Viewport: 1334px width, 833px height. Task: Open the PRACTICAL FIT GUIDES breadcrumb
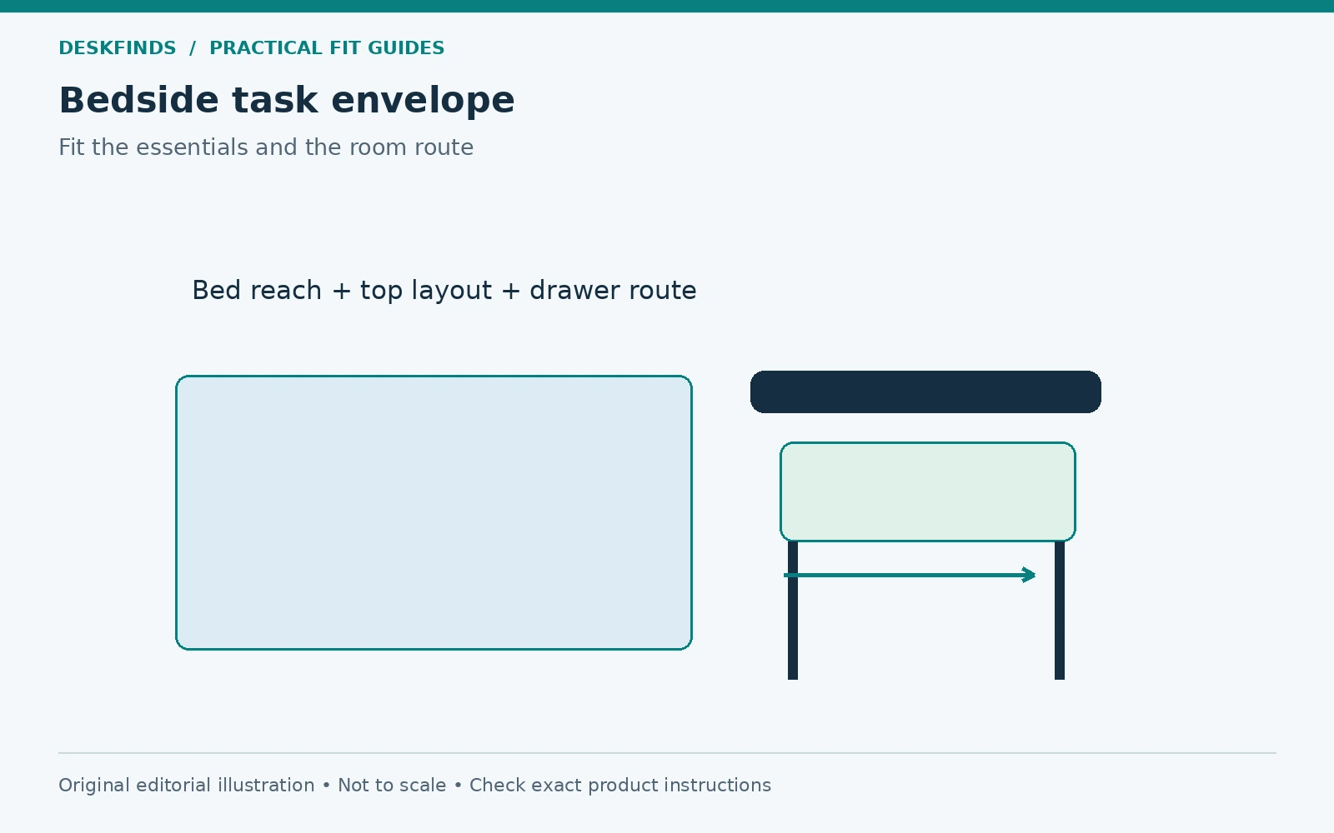[327, 48]
